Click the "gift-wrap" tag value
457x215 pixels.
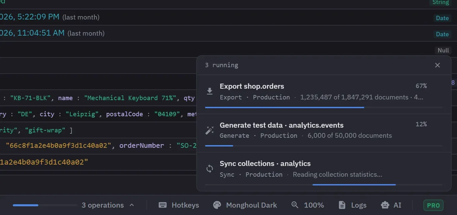[45, 130]
